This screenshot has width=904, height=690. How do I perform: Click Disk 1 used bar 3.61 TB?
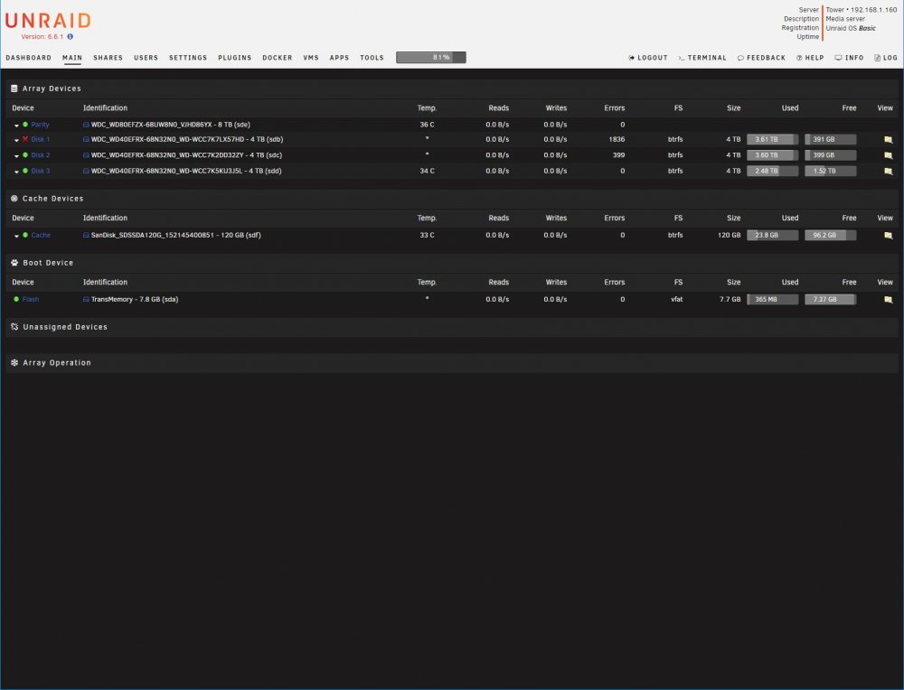point(773,139)
